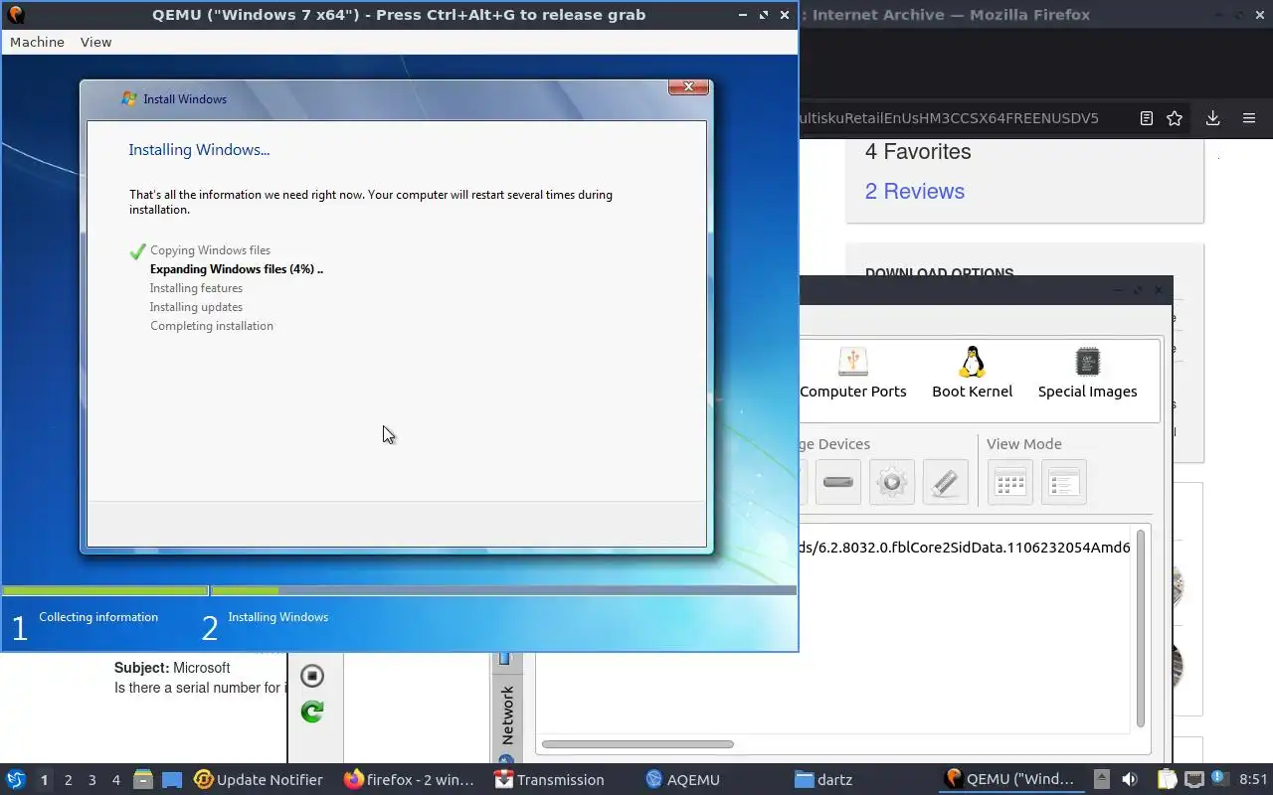Select the QEMU Windows taskbar entry
1273x795 pixels.
coord(1010,779)
